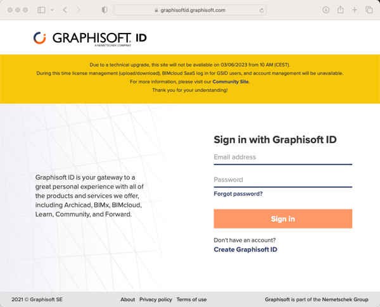Show the Safari downloads icon
Viewport: 380px width, 307px height.
tap(326, 10)
